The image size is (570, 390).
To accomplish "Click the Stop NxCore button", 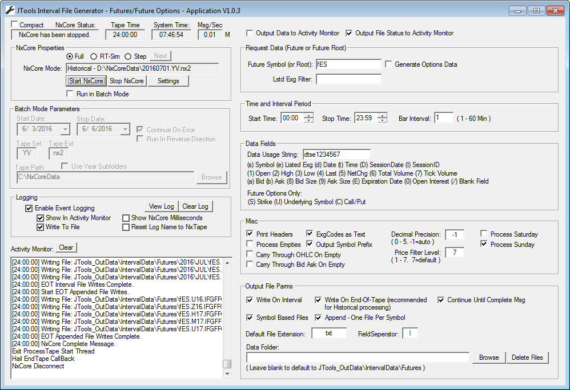I will (127, 81).
